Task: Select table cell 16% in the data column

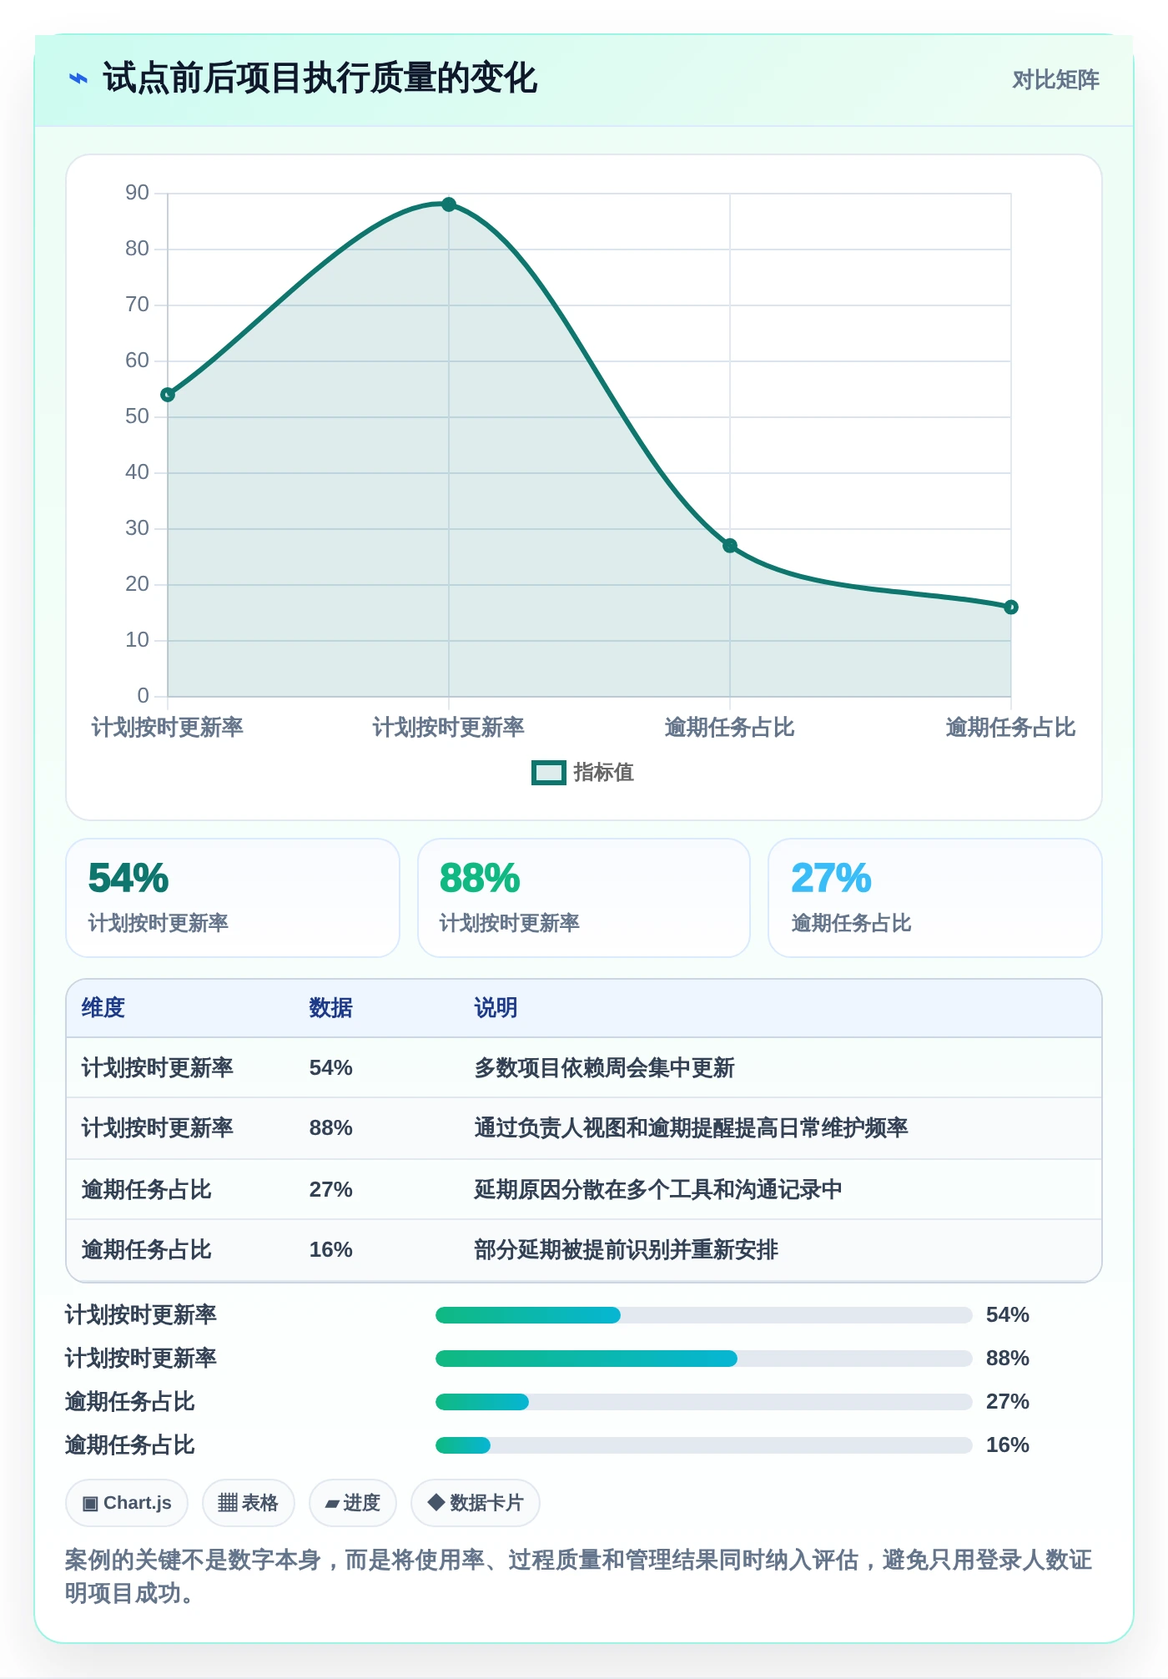Action: pos(330,1250)
